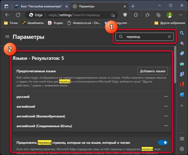This screenshot has width=188, height=155.
Task: Open the Яндекс bookmark
Action: click(55, 23)
